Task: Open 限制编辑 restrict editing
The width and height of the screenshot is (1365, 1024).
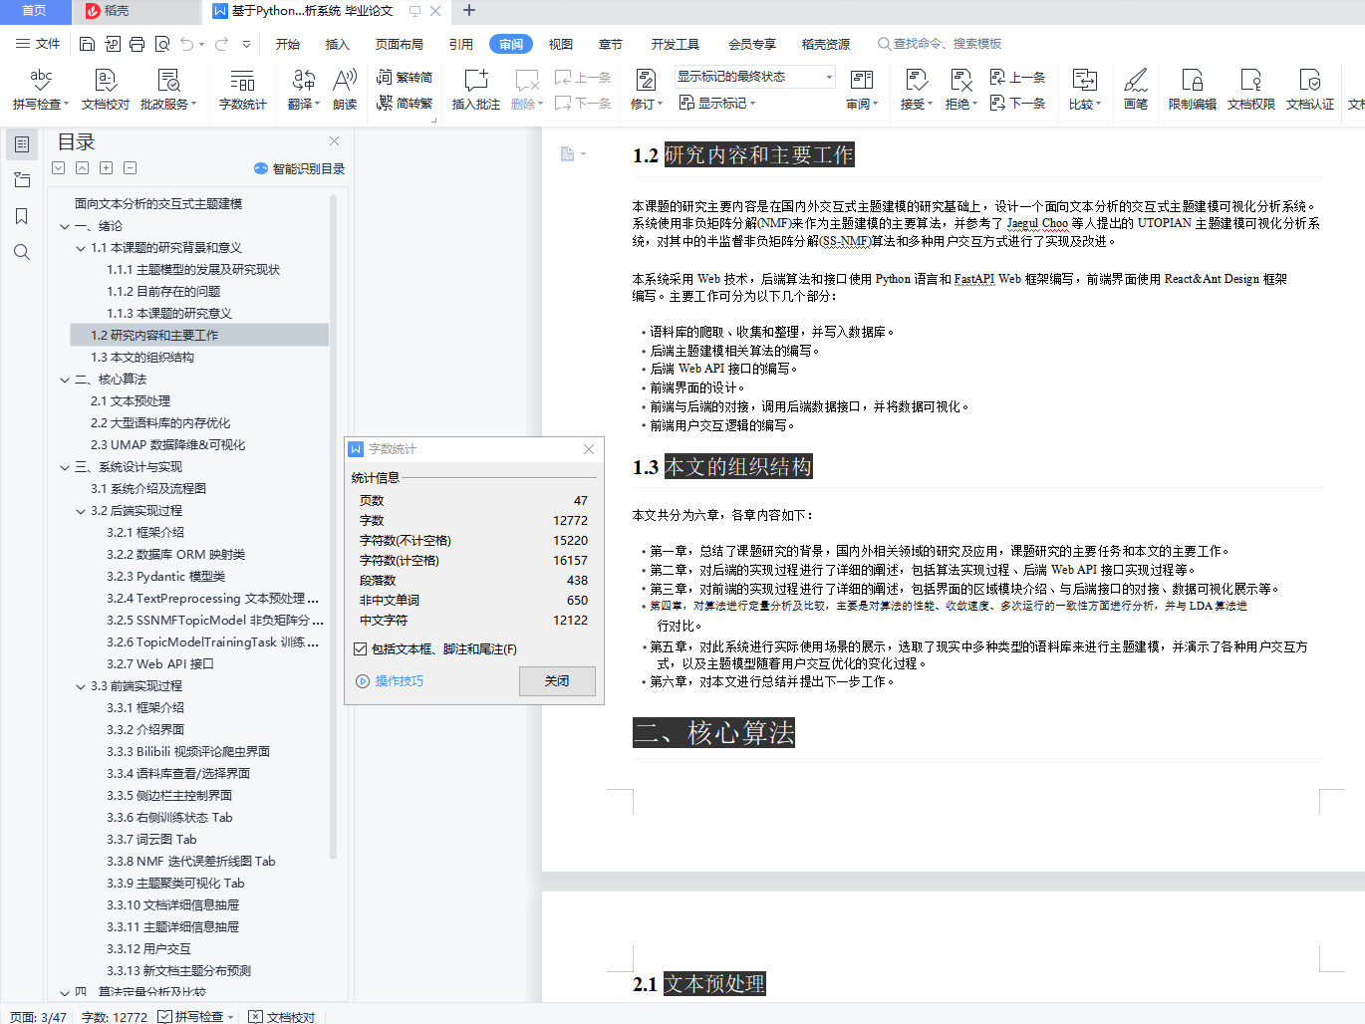Action: pyautogui.click(x=1193, y=89)
